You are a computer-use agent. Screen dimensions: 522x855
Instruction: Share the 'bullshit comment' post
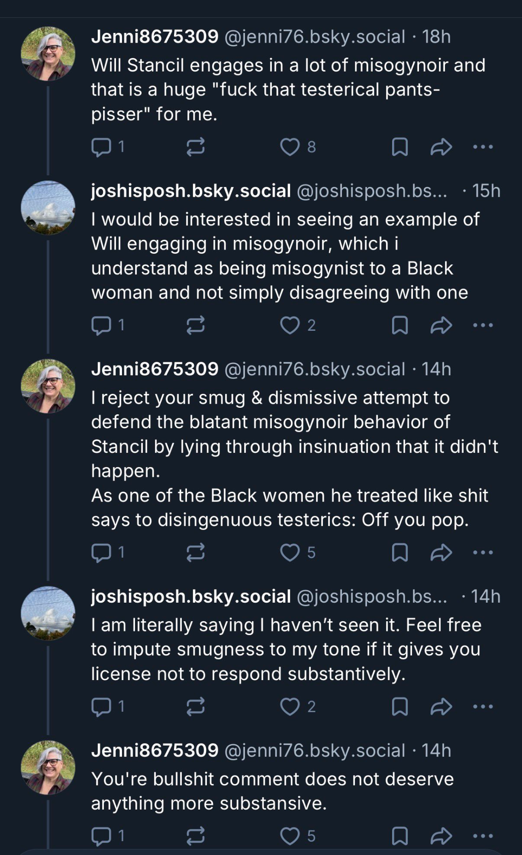(x=441, y=836)
